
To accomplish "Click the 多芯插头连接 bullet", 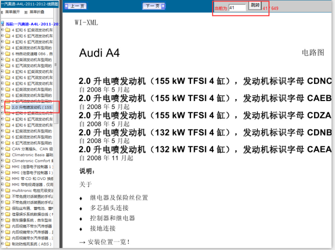I will 109,208.
